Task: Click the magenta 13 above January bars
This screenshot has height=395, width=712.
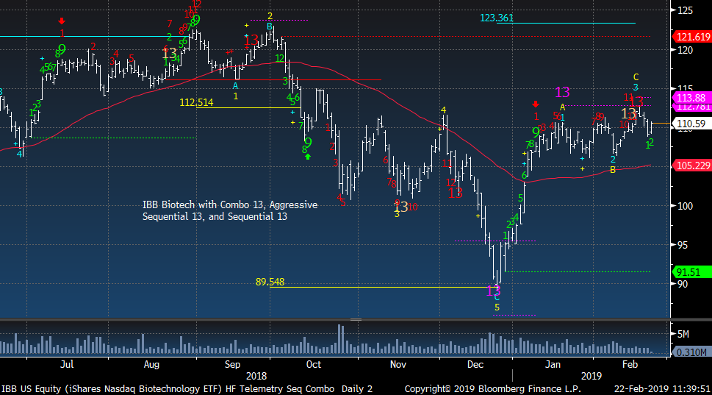Action: pos(562,92)
